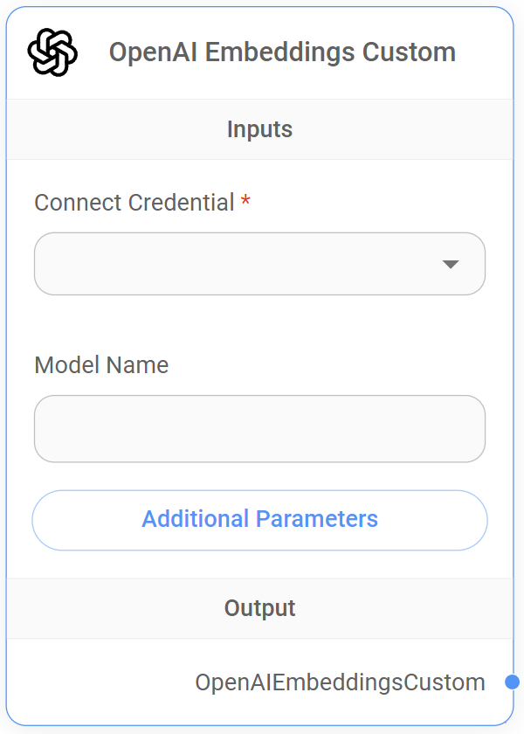Screen dimensions: 524x734
Task: Click the Additional Parameters button
Action: (259, 520)
